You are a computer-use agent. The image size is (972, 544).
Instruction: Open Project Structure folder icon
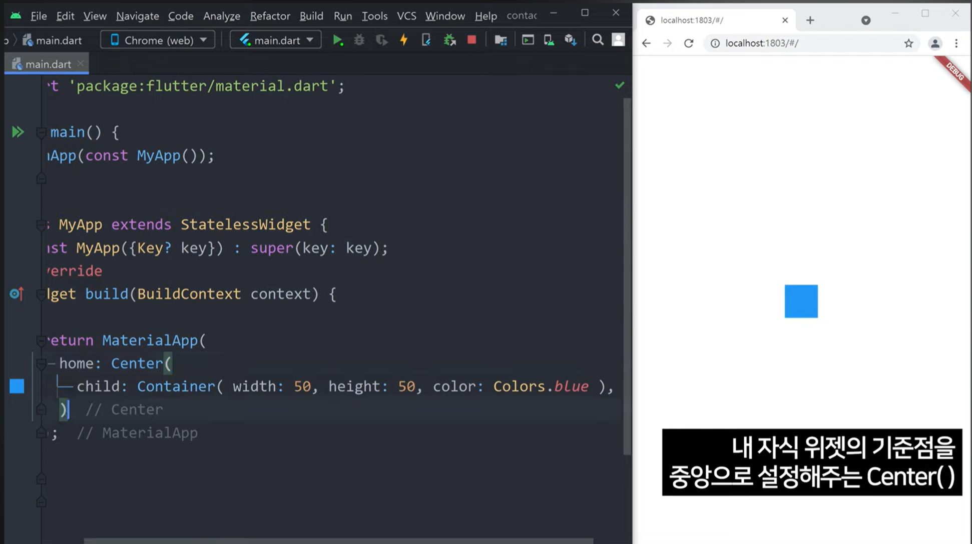[x=501, y=40]
